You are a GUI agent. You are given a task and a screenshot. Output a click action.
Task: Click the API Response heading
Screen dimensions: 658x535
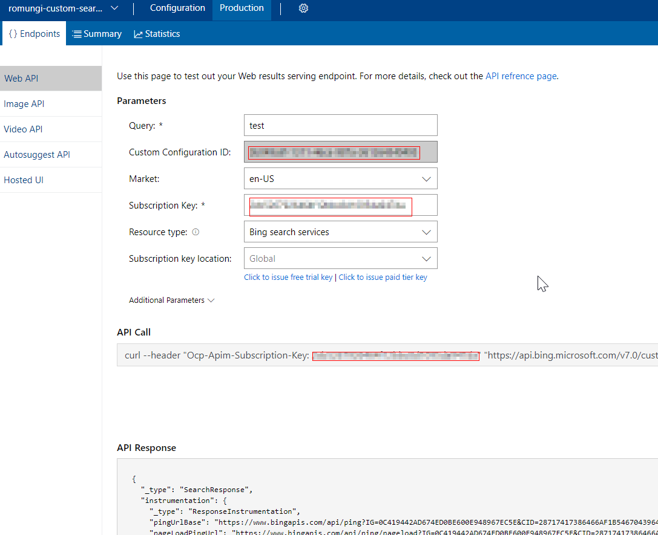(x=146, y=448)
